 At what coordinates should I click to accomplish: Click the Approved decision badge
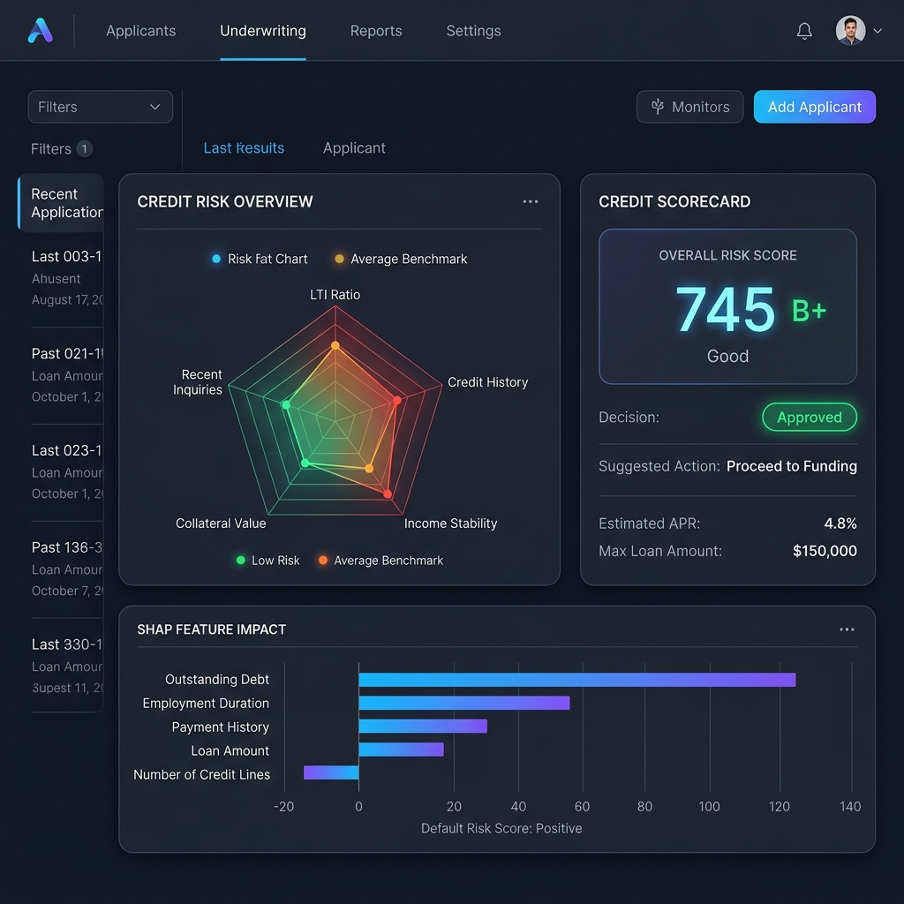(x=810, y=417)
